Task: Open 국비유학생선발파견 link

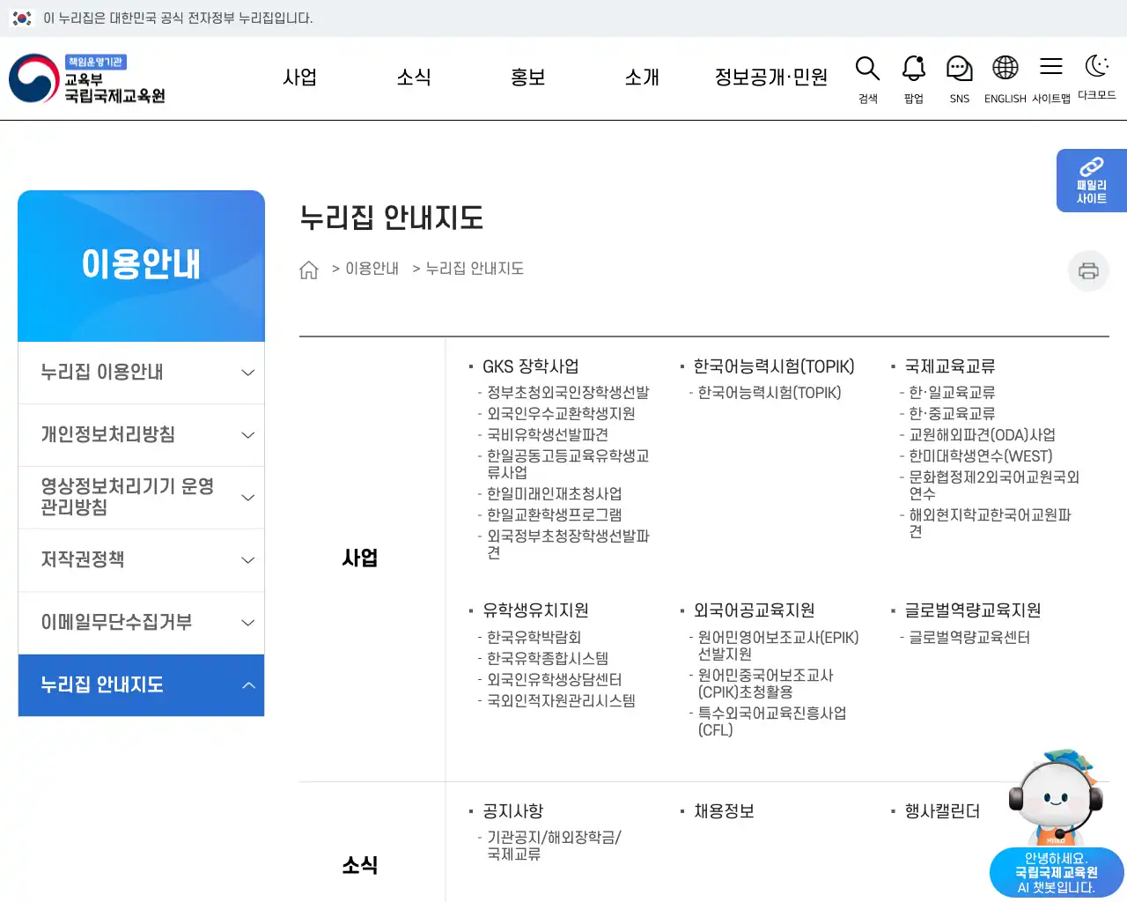Action: coord(548,435)
